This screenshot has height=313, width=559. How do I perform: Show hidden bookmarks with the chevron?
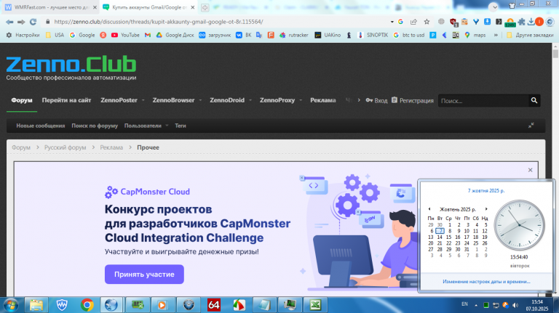click(496, 35)
